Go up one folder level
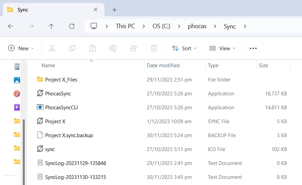302x185 pixels. 51,26
